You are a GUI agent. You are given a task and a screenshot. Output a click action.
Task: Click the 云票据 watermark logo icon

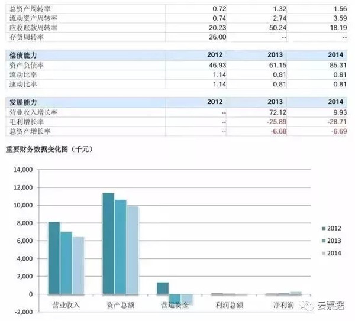[x=306, y=306]
